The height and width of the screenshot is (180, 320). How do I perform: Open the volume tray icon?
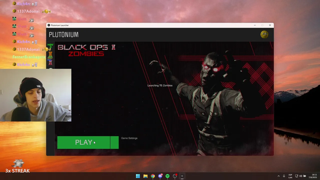point(300,176)
